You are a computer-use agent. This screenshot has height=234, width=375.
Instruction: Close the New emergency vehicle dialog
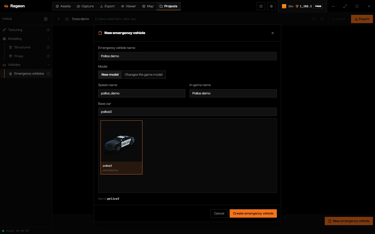coord(273,33)
